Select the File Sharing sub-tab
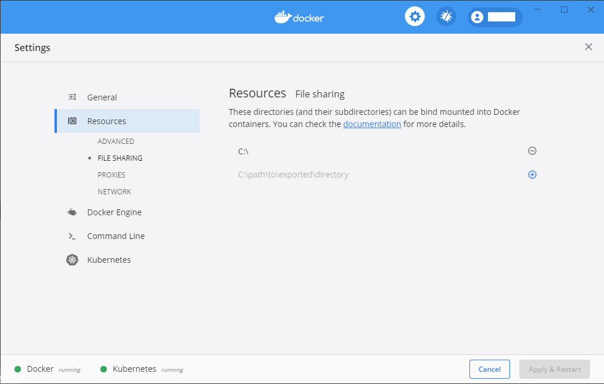The width and height of the screenshot is (604, 384). tap(120, 158)
